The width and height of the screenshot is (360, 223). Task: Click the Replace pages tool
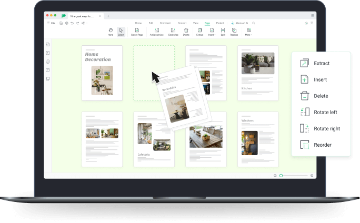tap(234, 32)
